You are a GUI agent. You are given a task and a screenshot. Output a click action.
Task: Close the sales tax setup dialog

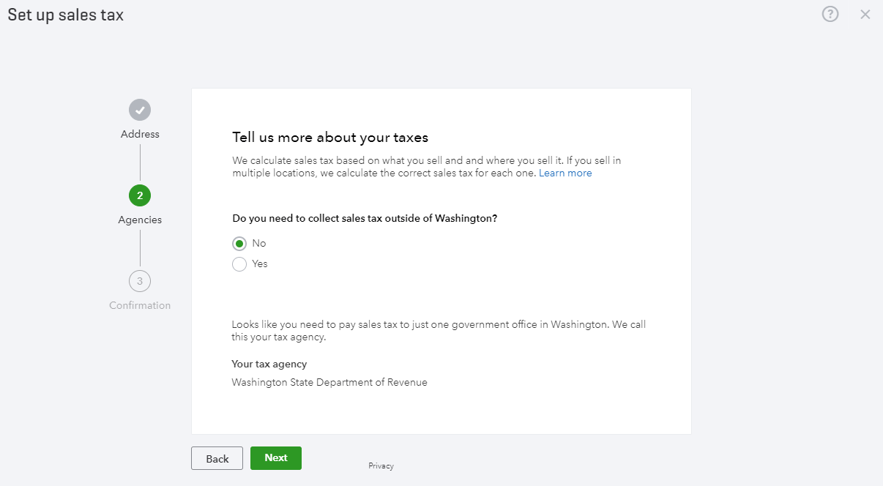click(x=865, y=14)
